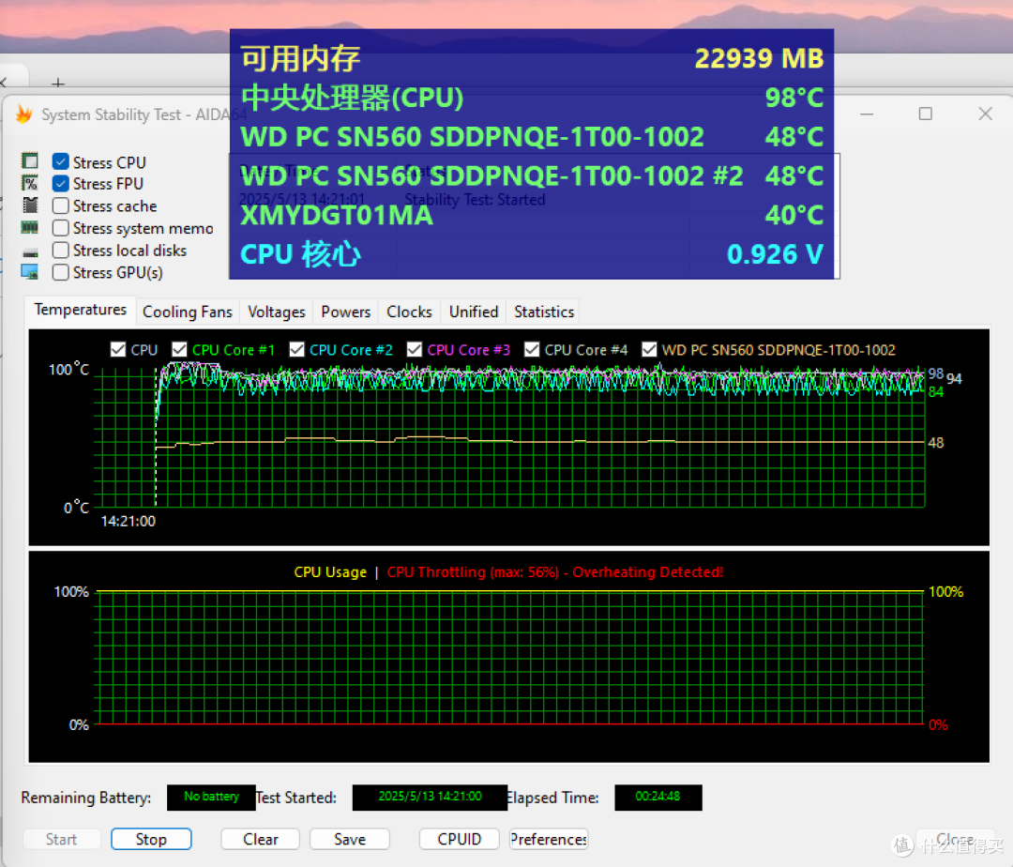Enable the Stress local disks checkbox
This screenshot has width=1013, height=867.
[x=61, y=250]
